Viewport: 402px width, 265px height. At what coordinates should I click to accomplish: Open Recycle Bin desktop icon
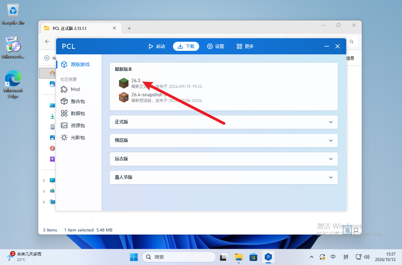13,14
